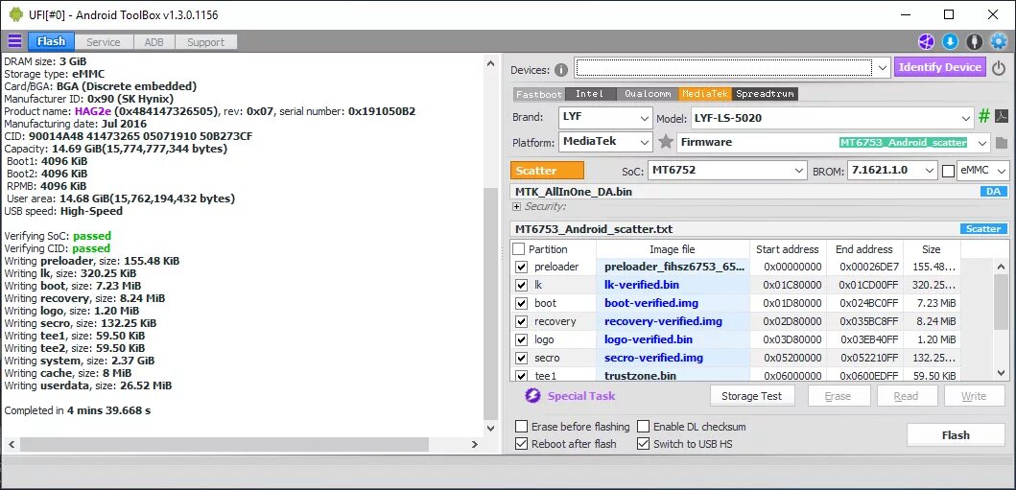Select the MediaTek mode tab
The width and height of the screenshot is (1016, 490).
(705, 94)
